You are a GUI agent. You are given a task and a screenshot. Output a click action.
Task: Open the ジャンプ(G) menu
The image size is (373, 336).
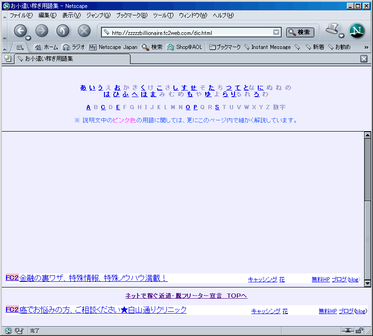[x=98, y=15]
